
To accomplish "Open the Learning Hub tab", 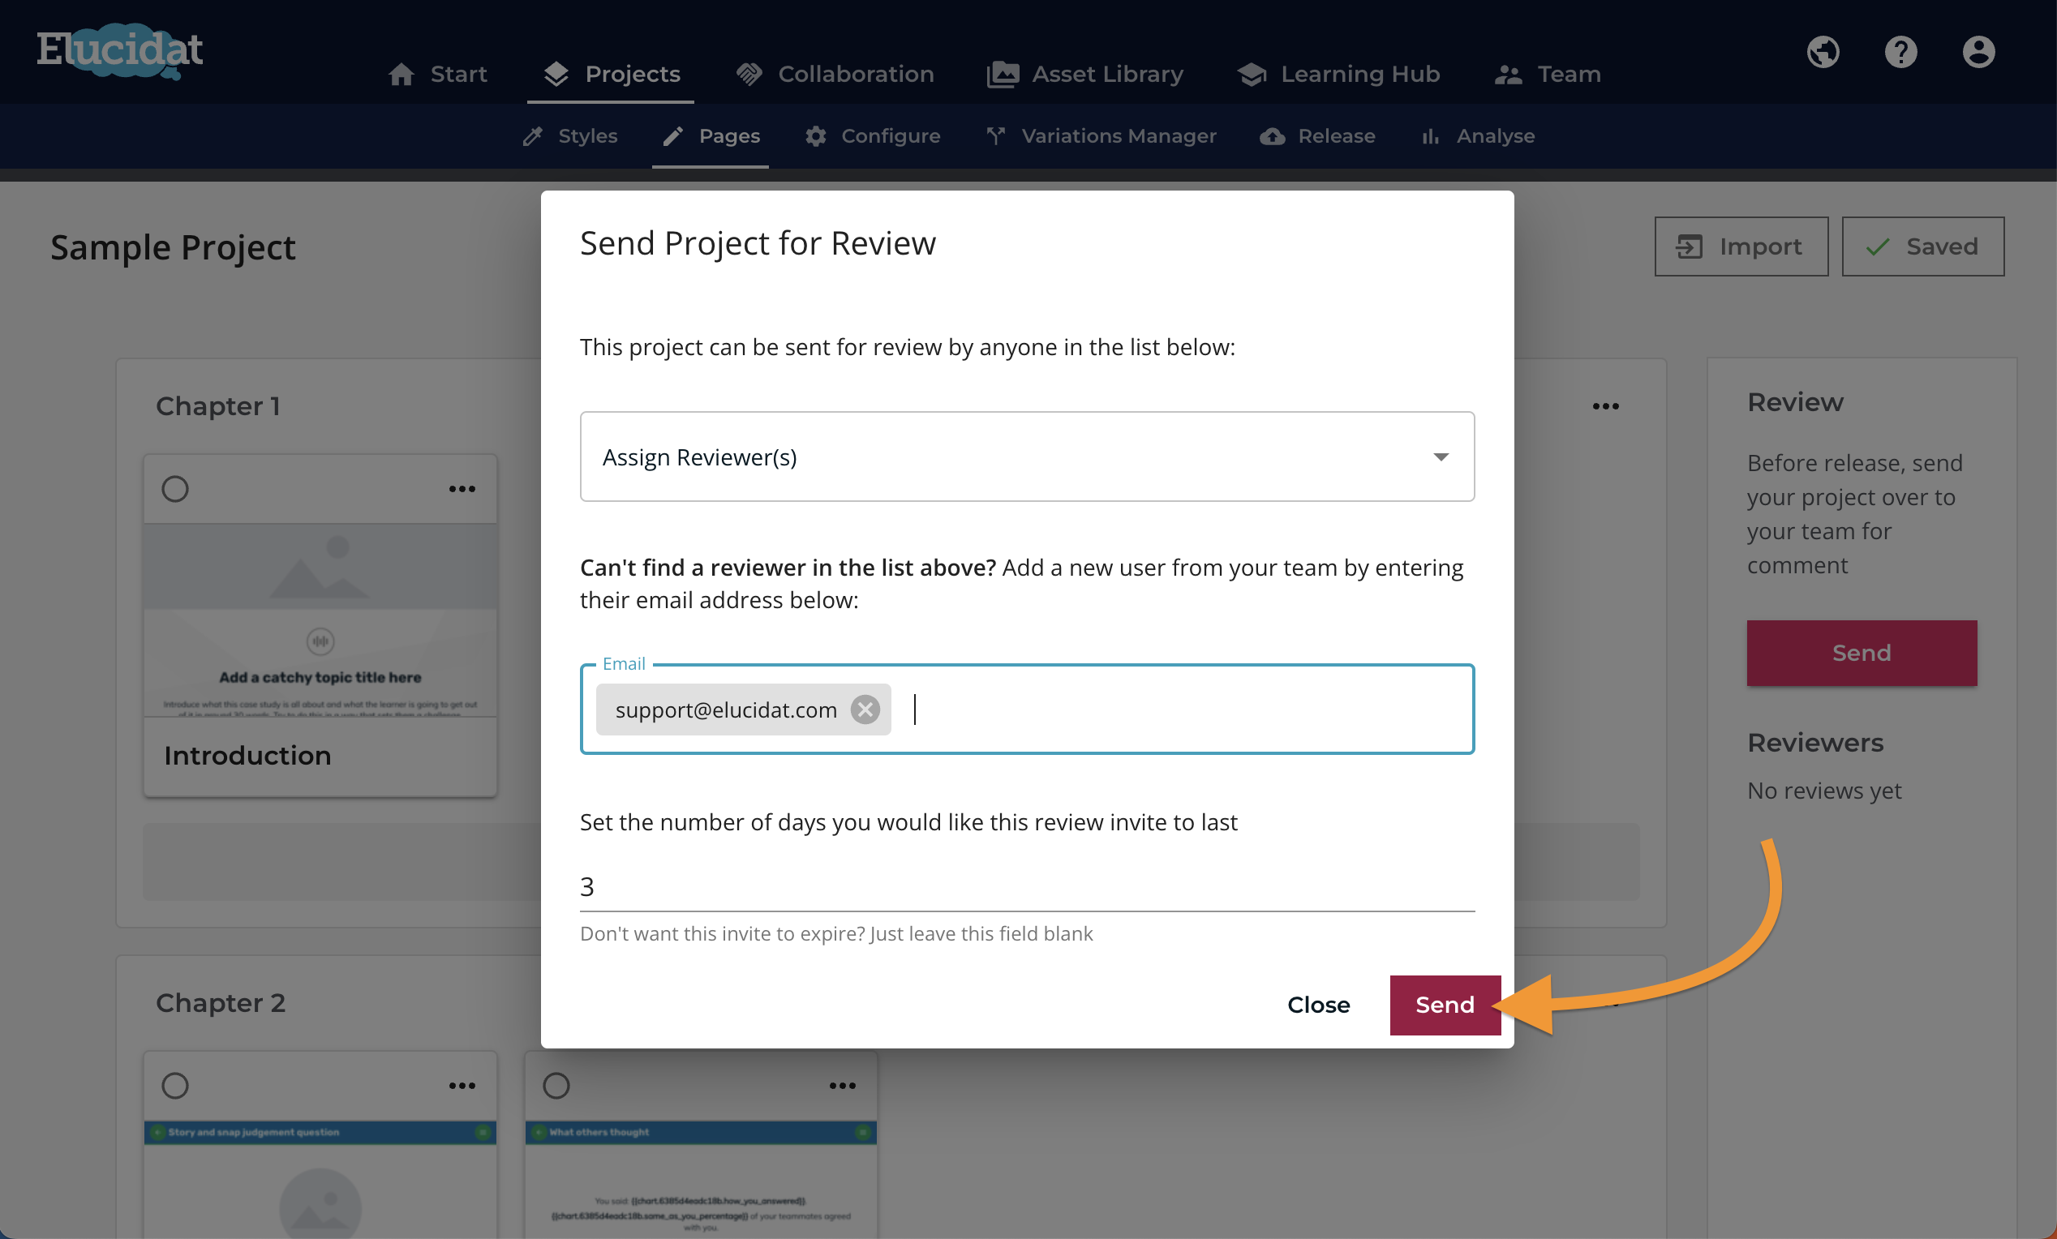I will (1338, 75).
